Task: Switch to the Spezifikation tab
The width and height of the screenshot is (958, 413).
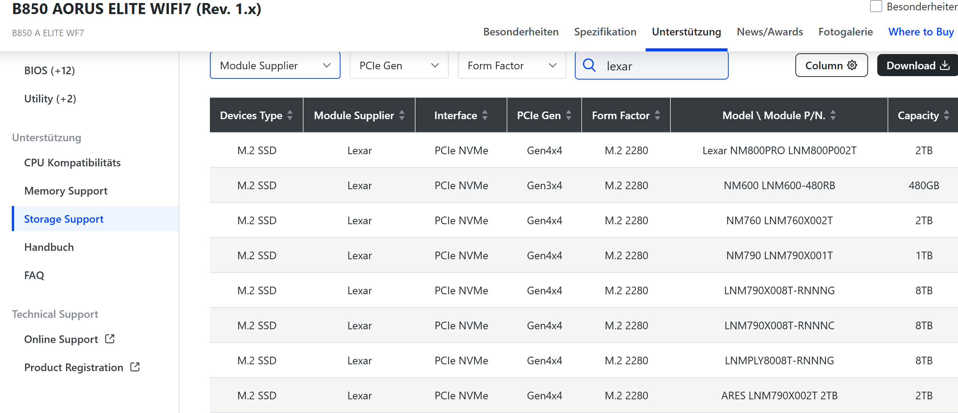Action: point(605,32)
